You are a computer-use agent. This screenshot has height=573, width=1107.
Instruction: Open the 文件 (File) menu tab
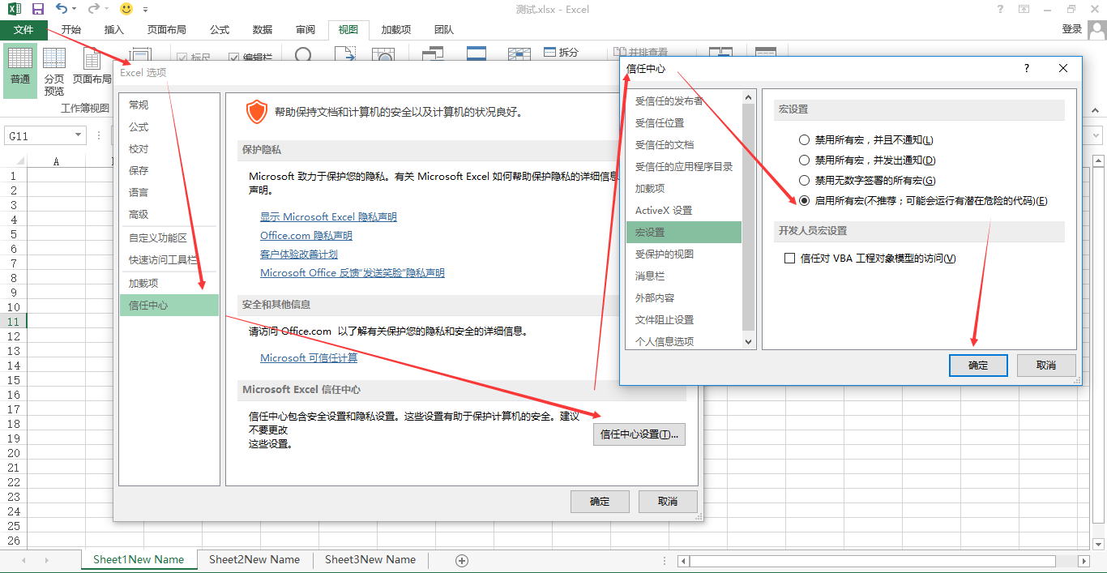click(24, 30)
